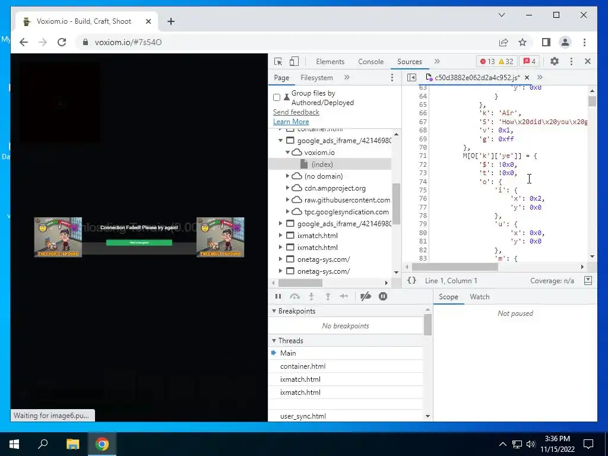Click the pretty print braces icon
The width and height of the screenshot is (608, 456).
pyautogui.click(x=412, y=280)
